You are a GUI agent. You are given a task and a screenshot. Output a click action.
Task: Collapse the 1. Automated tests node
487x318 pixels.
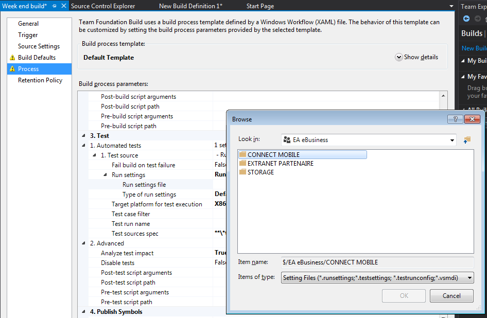83,145
